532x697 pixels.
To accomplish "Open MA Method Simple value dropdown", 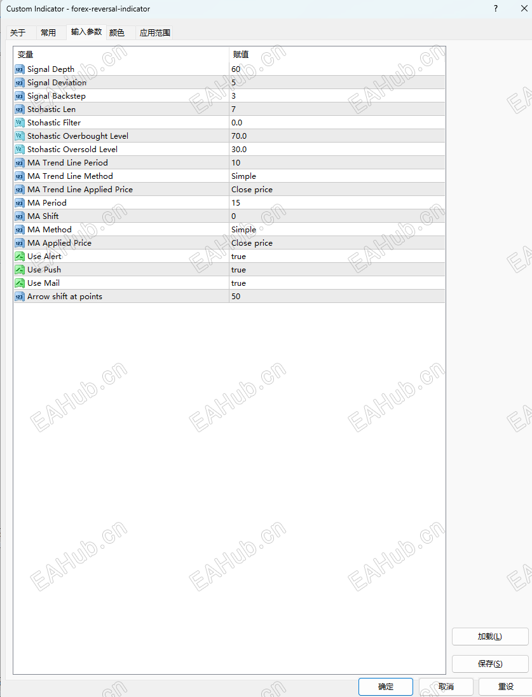I will [338, 229].
